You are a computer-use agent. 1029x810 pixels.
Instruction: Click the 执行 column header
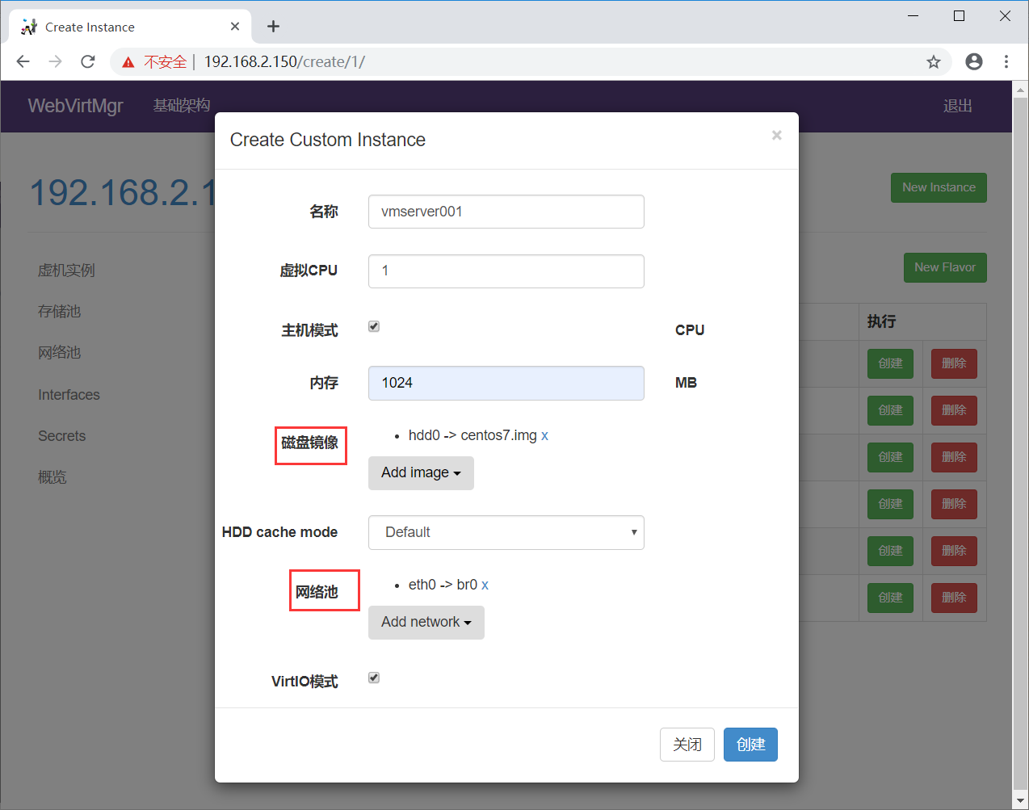click(x=881, y=321)
